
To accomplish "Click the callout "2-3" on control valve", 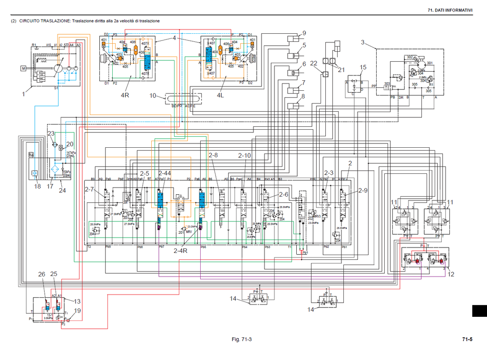I will coord(329,173).
